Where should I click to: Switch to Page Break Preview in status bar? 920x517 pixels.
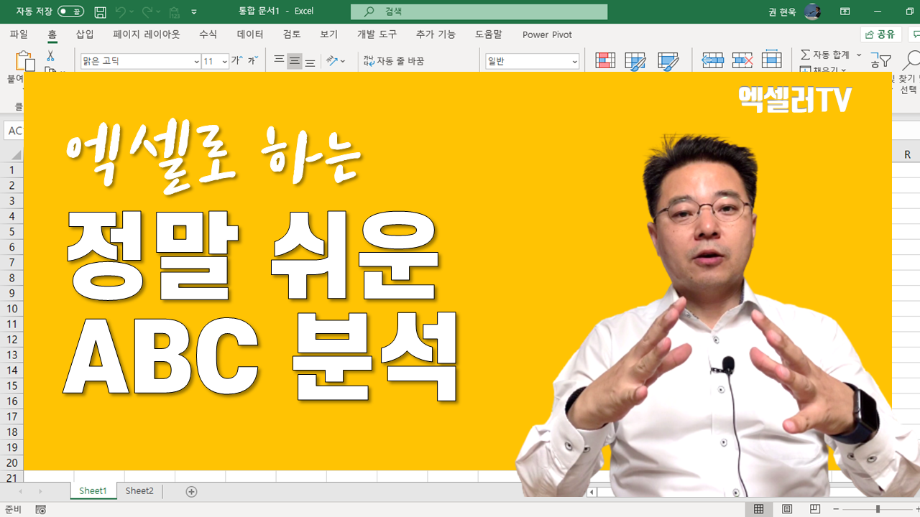click(x=815, y=509)
